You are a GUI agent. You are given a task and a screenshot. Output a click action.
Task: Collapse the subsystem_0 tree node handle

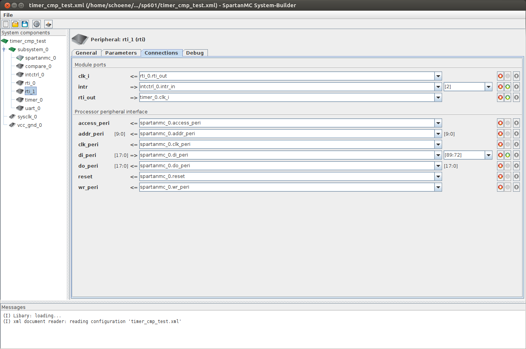coord(4,49)
